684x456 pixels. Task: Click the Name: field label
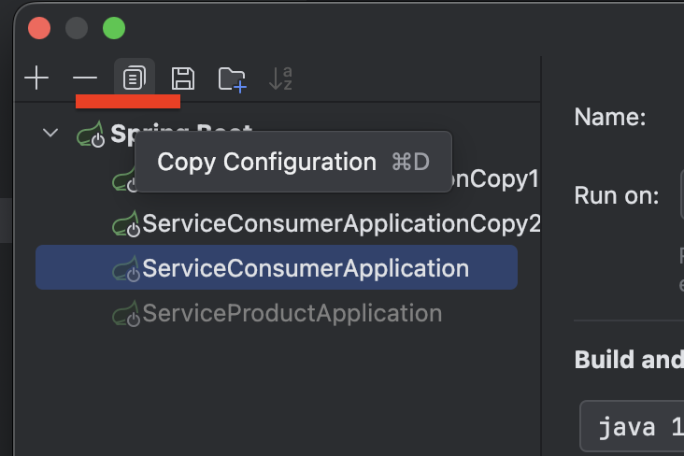tap(610, 117)
